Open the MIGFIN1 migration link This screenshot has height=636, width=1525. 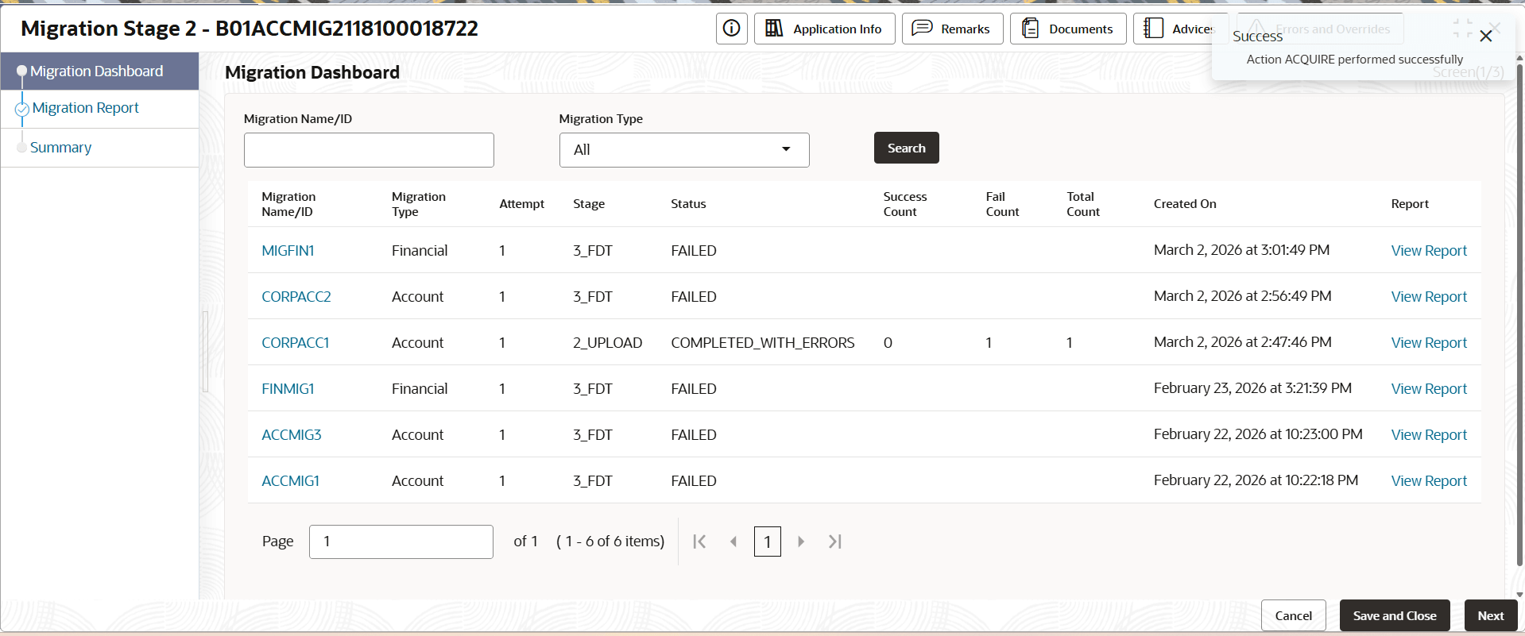click(288, 251)
